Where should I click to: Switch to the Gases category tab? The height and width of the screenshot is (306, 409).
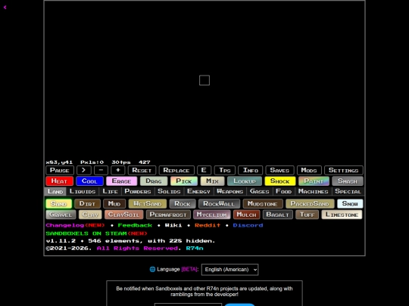(x=260, y=191)
